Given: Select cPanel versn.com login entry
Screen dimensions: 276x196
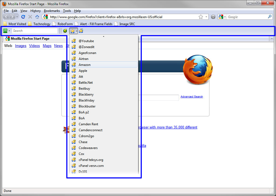Looking at the screenshot, I should 104,166.
